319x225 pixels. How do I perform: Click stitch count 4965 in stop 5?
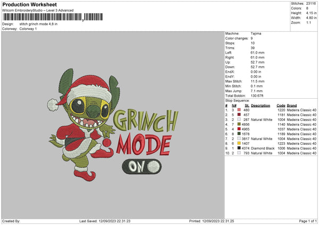[246, 129]
